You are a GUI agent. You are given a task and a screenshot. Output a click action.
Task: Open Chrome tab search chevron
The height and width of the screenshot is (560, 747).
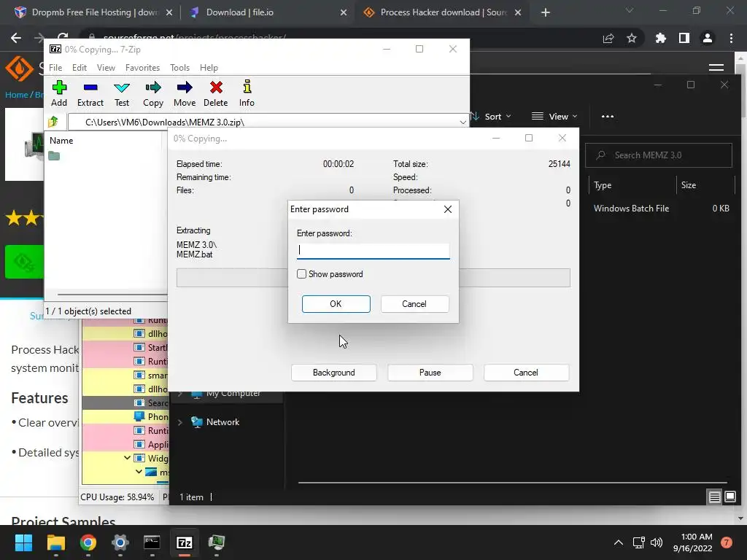click(x=630, y=10)
